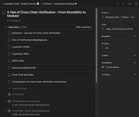This screenshot has width=139, height=117.
Task: Open Phase 1 - Research & Writing section
Action: (60, 4)
